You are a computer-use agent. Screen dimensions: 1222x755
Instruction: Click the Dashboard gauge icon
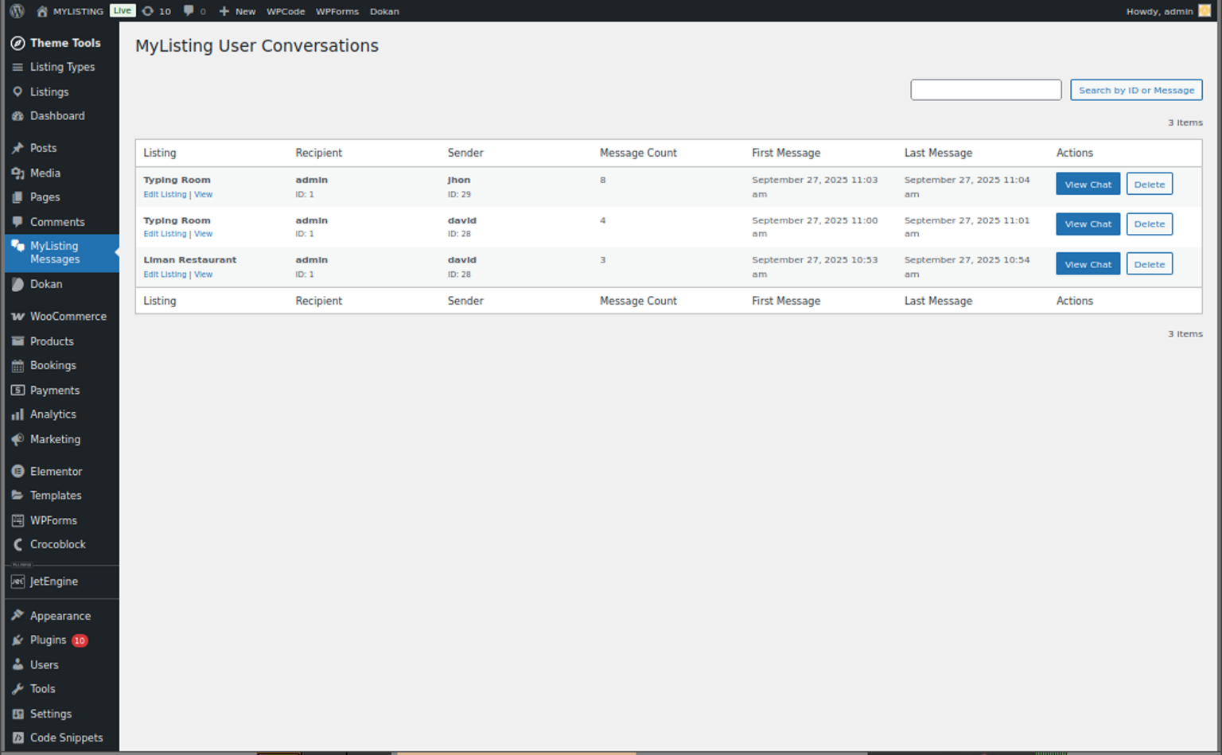(18, 116)
